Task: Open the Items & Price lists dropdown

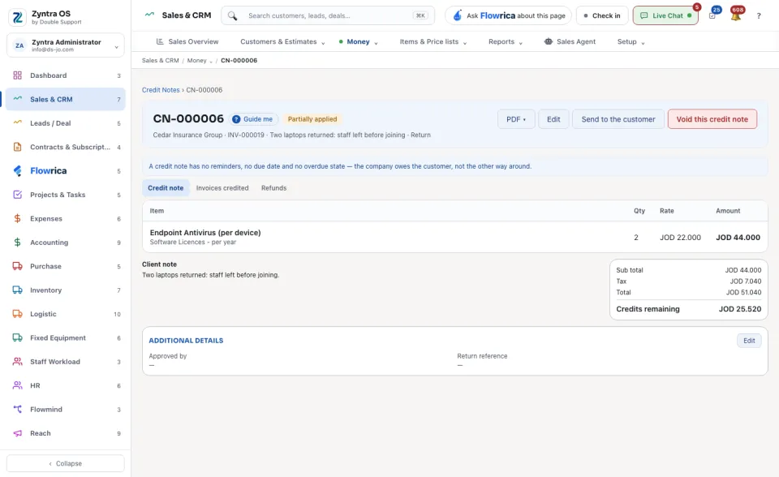Action: [433, 41]
